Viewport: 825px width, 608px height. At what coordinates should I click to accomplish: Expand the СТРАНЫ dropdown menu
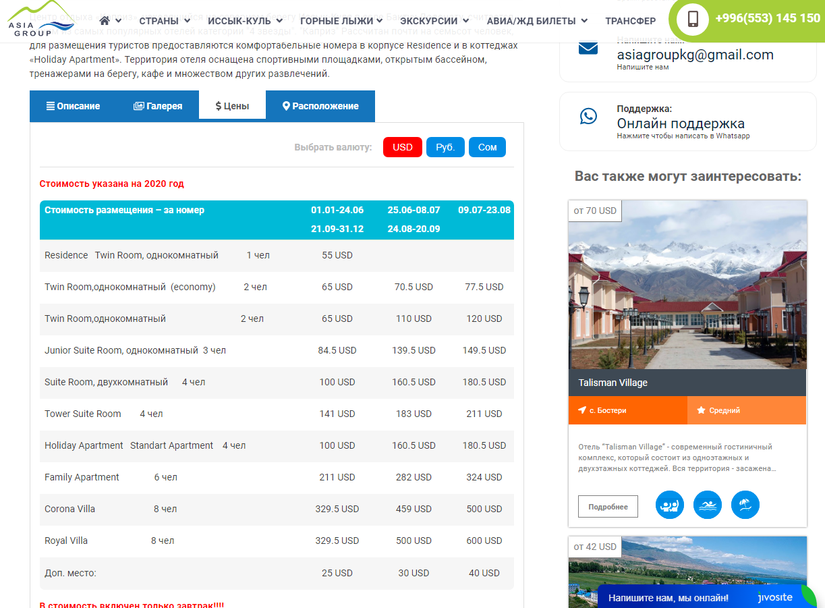pos(165,21)
